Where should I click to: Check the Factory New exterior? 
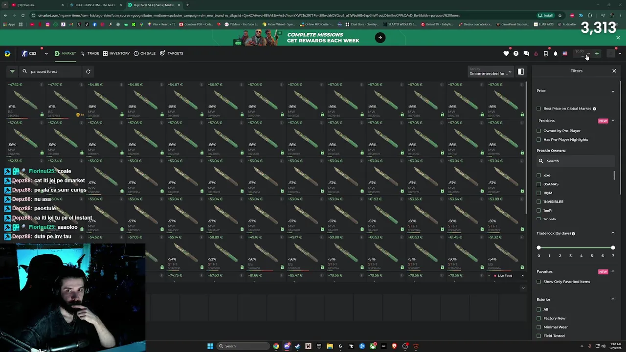click(539, 318)
